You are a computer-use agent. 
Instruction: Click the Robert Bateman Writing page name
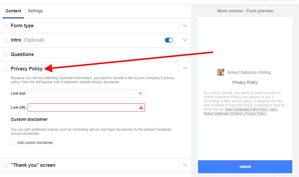pos(249,73)
